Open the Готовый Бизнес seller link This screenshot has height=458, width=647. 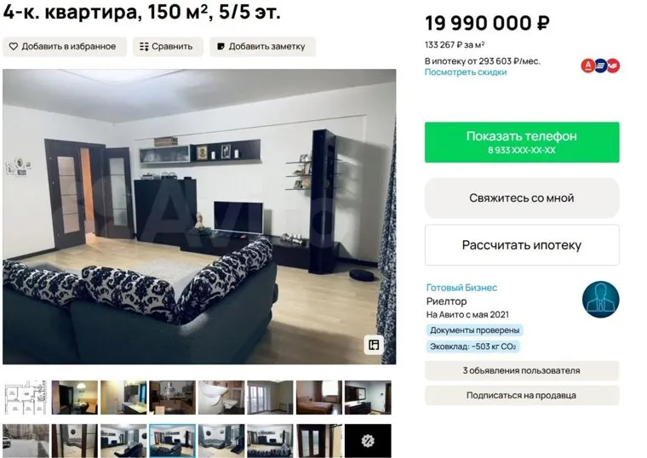(x=461, y=288)
